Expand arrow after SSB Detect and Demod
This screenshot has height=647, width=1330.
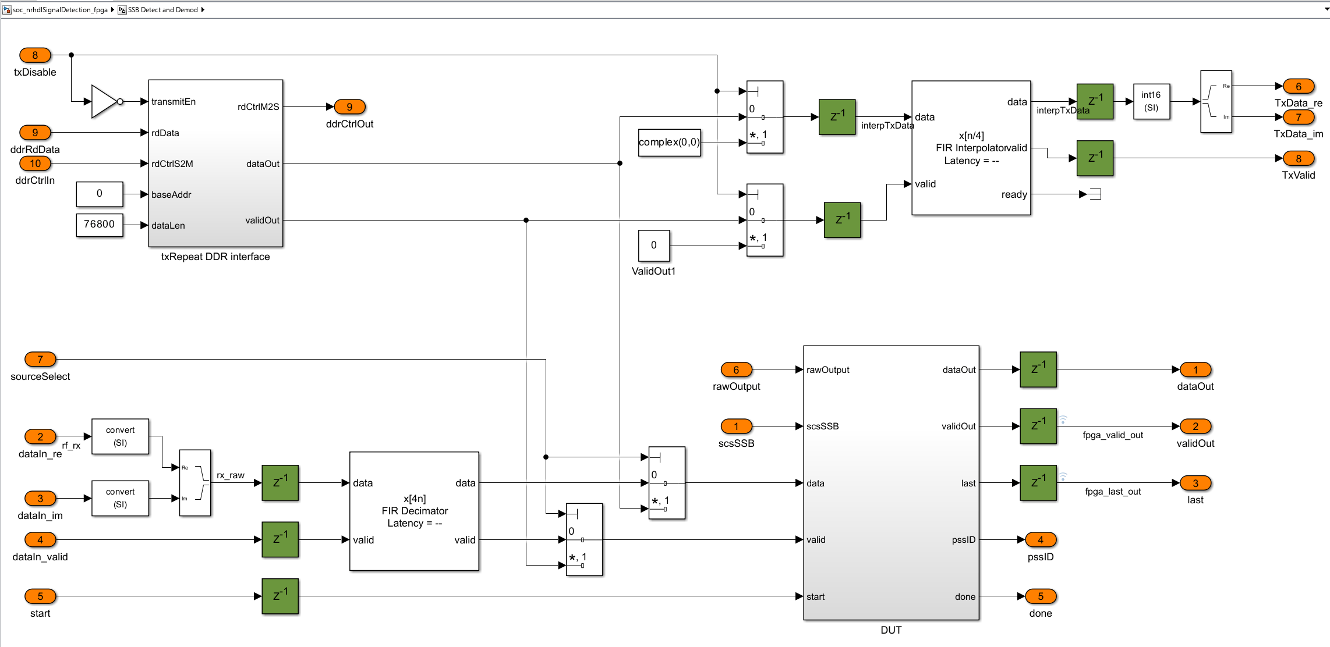[203, 10]
